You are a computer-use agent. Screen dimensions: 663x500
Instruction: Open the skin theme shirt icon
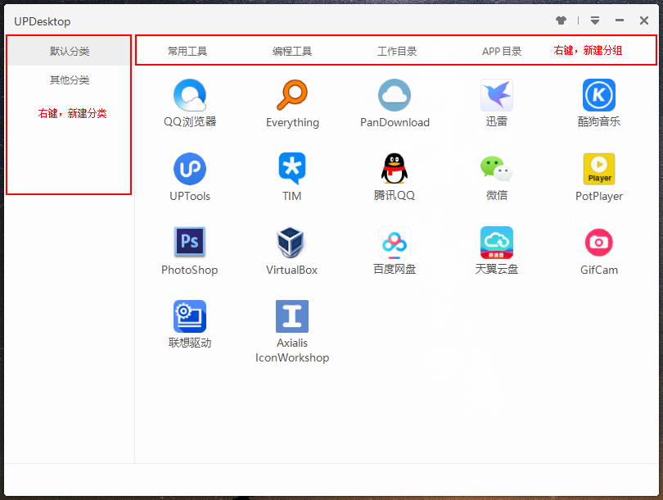click(x=561, y=20)
